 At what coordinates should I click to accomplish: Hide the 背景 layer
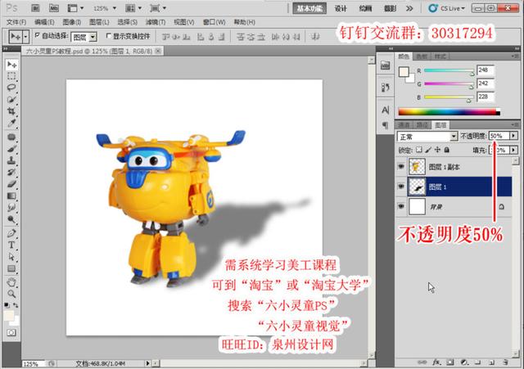(x=401, y=206)
